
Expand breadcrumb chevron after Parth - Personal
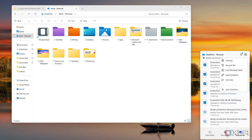[x=75, y=14]
